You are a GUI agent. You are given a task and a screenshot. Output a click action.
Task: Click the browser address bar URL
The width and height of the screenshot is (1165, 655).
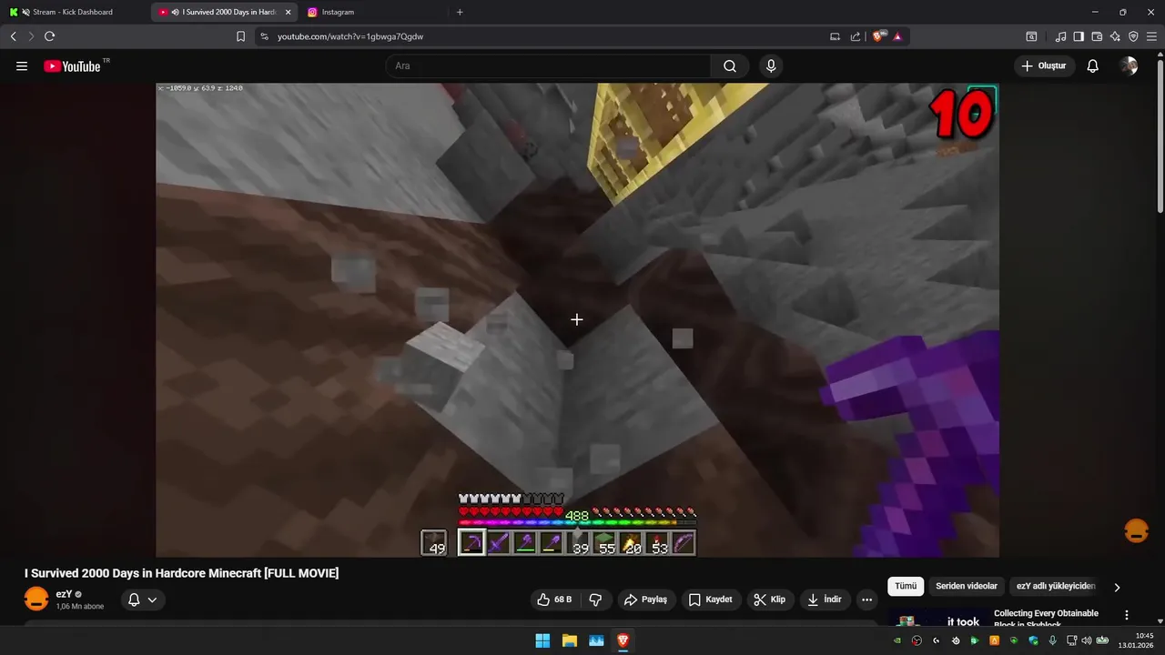coord(350,36)
